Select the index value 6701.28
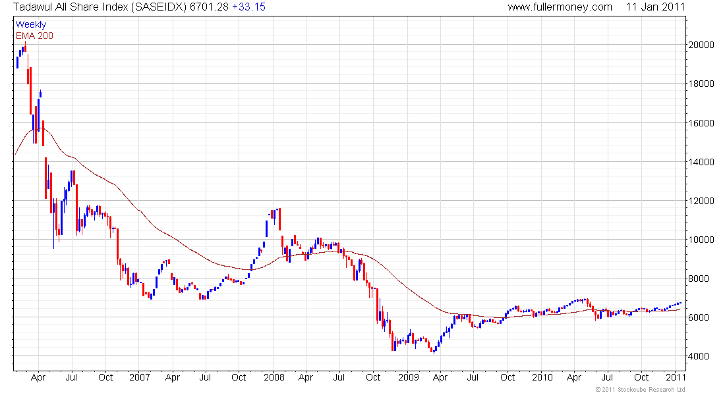This screenshot has width=725, height=395. [209, 7]
